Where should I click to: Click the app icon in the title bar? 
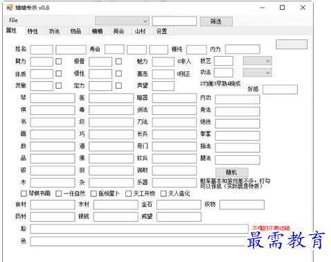(10, 8)
